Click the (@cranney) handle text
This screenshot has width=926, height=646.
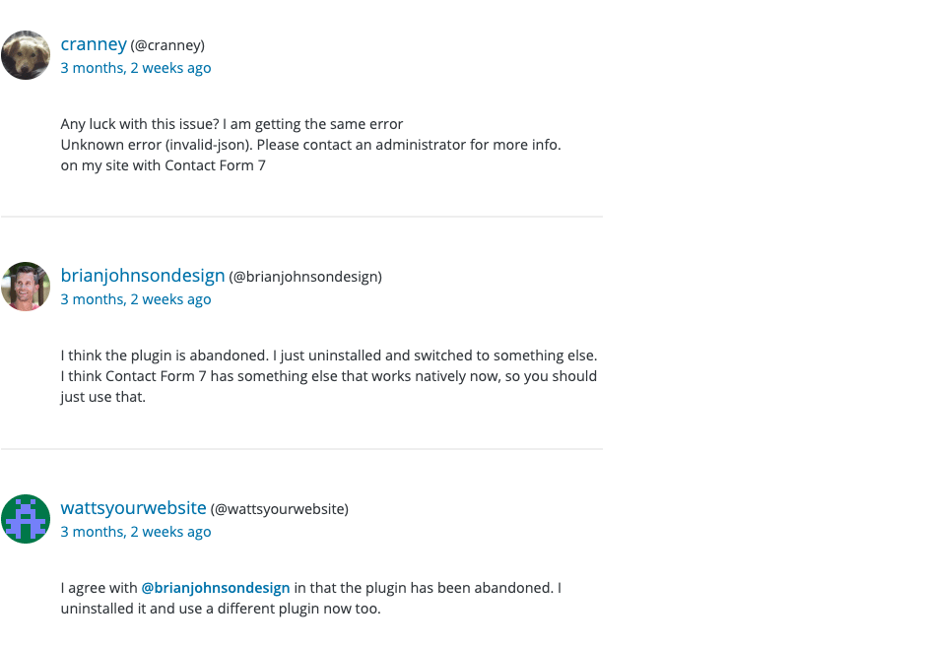tap(167, 45)
